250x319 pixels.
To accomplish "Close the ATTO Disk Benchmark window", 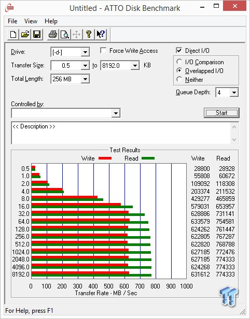I will coord(235,6).
